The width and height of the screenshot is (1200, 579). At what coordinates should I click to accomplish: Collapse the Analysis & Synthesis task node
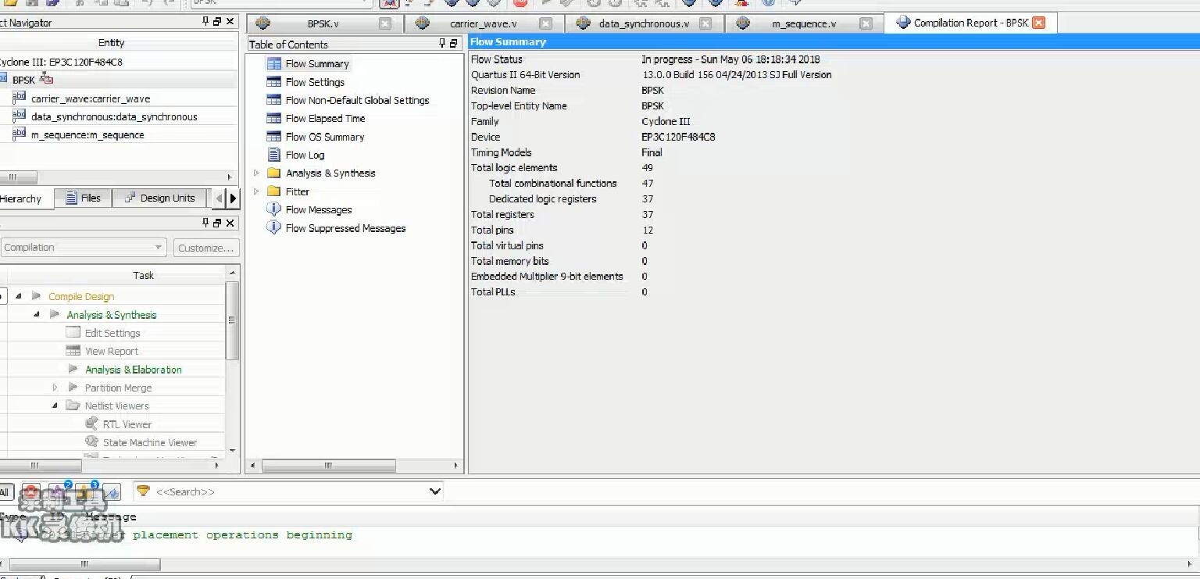coord(36,314)
